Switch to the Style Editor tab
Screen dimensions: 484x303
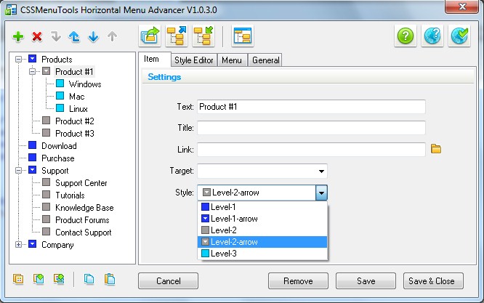pos(194,60)
